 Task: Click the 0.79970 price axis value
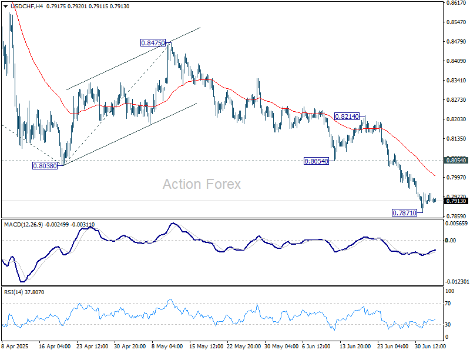pos(456,178)
